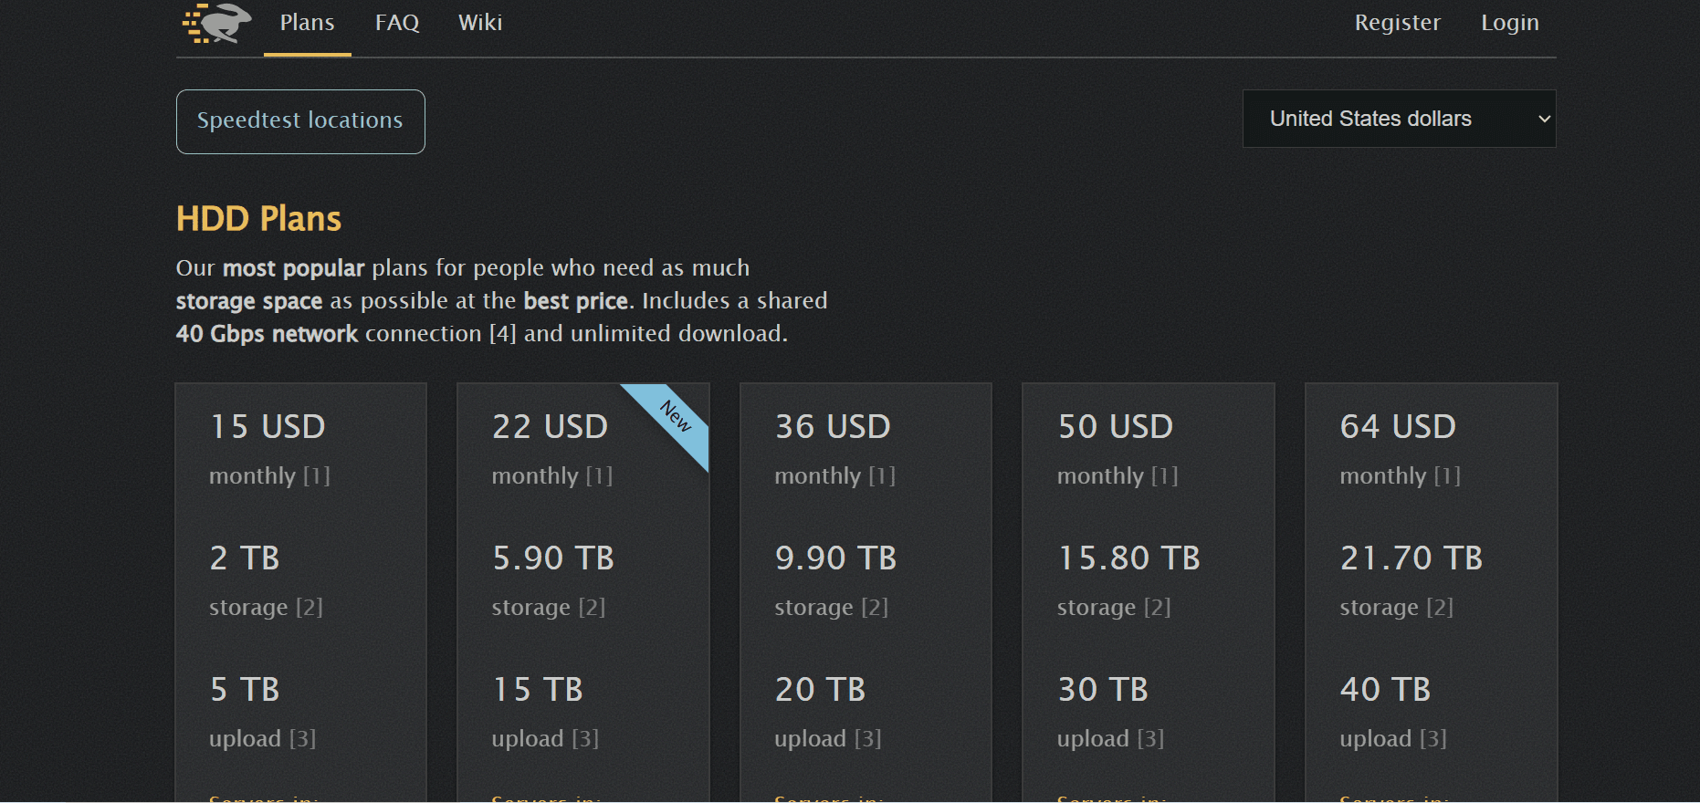Click the HDD Plans heading

pos(258,219)
